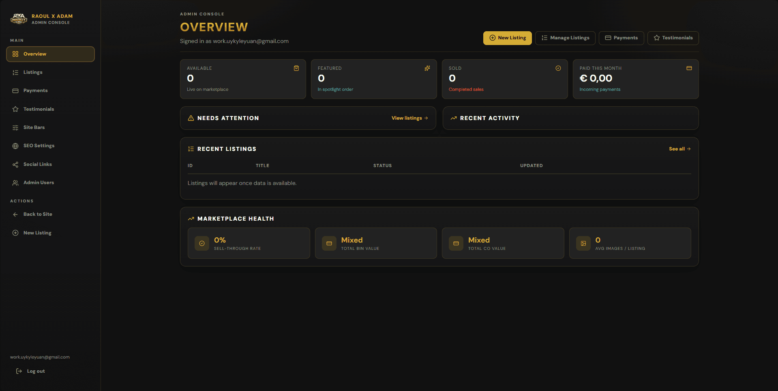The height and width of the screenshot is (391, 778).
Task: Click the Needs Attention warning triangle icon
Action: pyautogui.click(x=191, y=118)
